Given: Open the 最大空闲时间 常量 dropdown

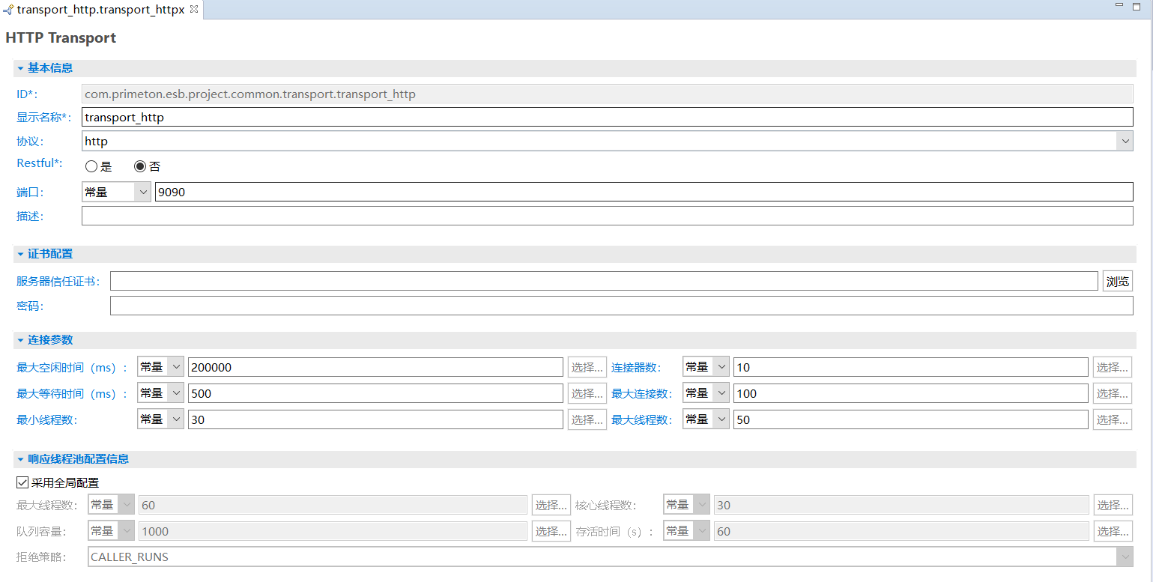Looking at the screenshot, I should pos(160,367).
